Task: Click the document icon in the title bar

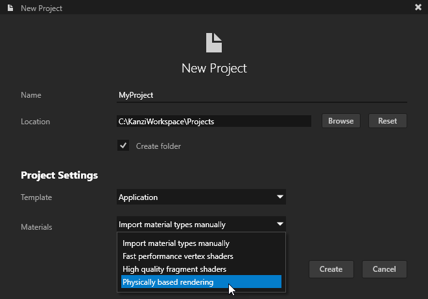Action: 10,8
